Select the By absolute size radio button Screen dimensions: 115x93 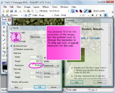click(x=11, y=46)
